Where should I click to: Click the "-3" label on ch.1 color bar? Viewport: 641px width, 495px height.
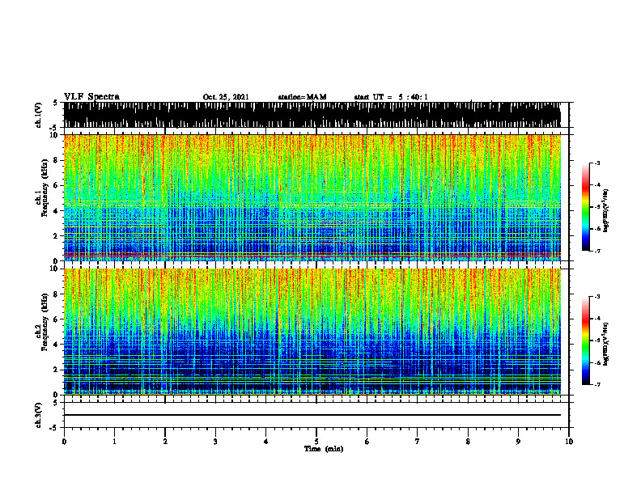click(x=597, y=163)
